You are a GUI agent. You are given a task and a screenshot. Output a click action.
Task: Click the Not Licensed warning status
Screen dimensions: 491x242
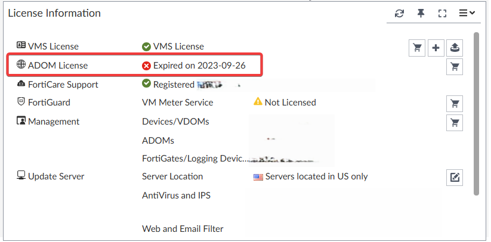click(290, 102)
